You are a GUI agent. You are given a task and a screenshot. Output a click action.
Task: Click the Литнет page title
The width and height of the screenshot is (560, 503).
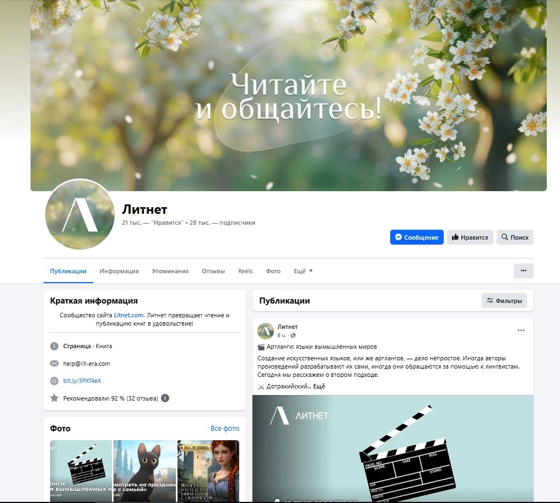(144, 209)
